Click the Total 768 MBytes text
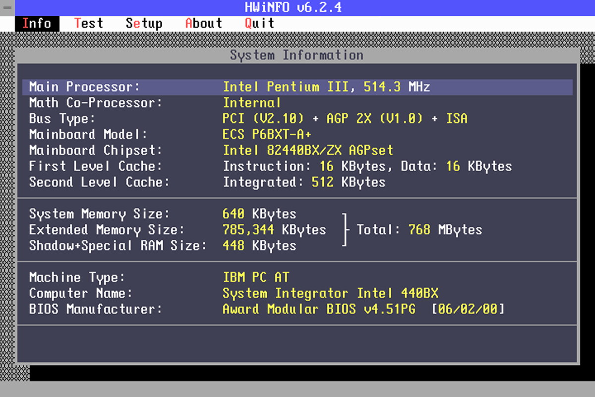 [x=419, y=230]
